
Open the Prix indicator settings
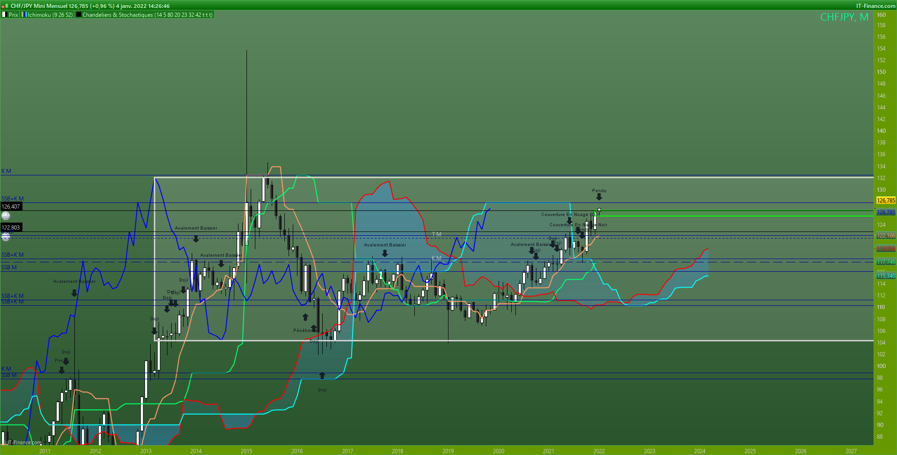[10, 15]
